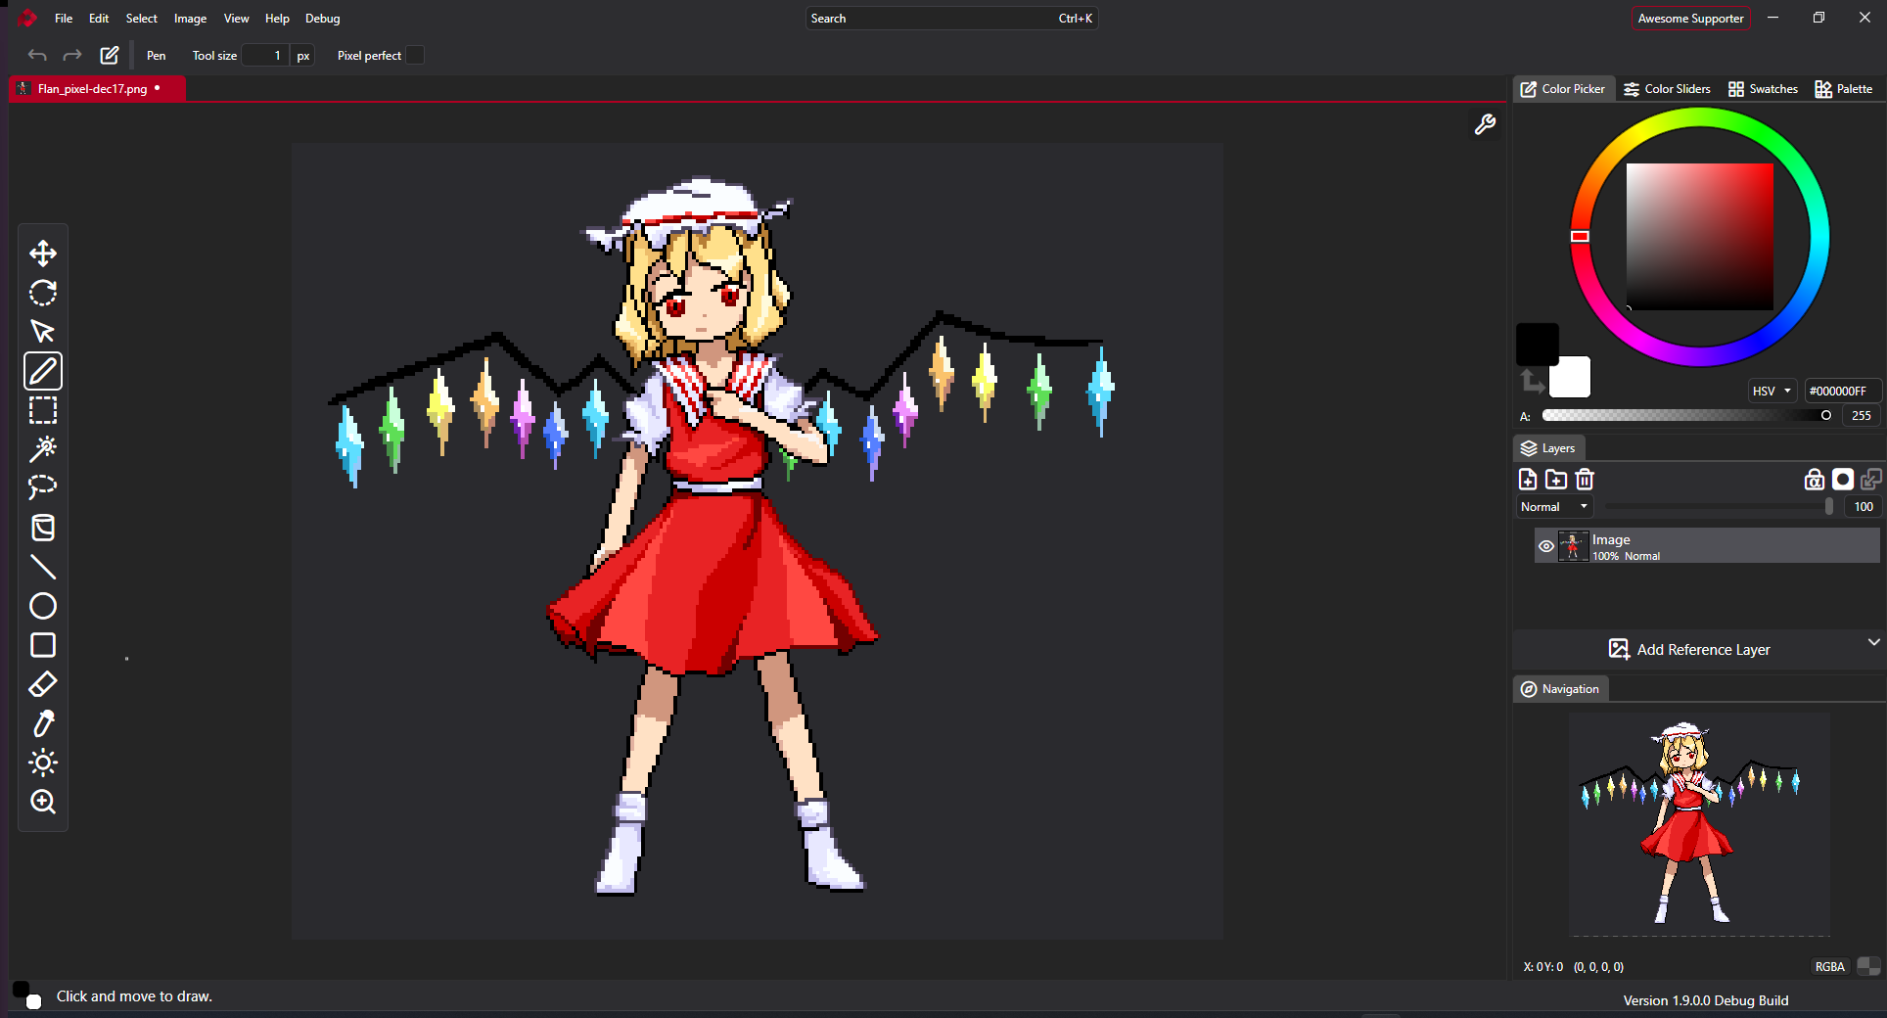
Task: Swap primary and secondary colors
Action: (x=1532, y=382)
